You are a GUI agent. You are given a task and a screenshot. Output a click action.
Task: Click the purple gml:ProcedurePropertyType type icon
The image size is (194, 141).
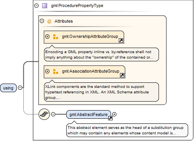click(x=44, y=6)
